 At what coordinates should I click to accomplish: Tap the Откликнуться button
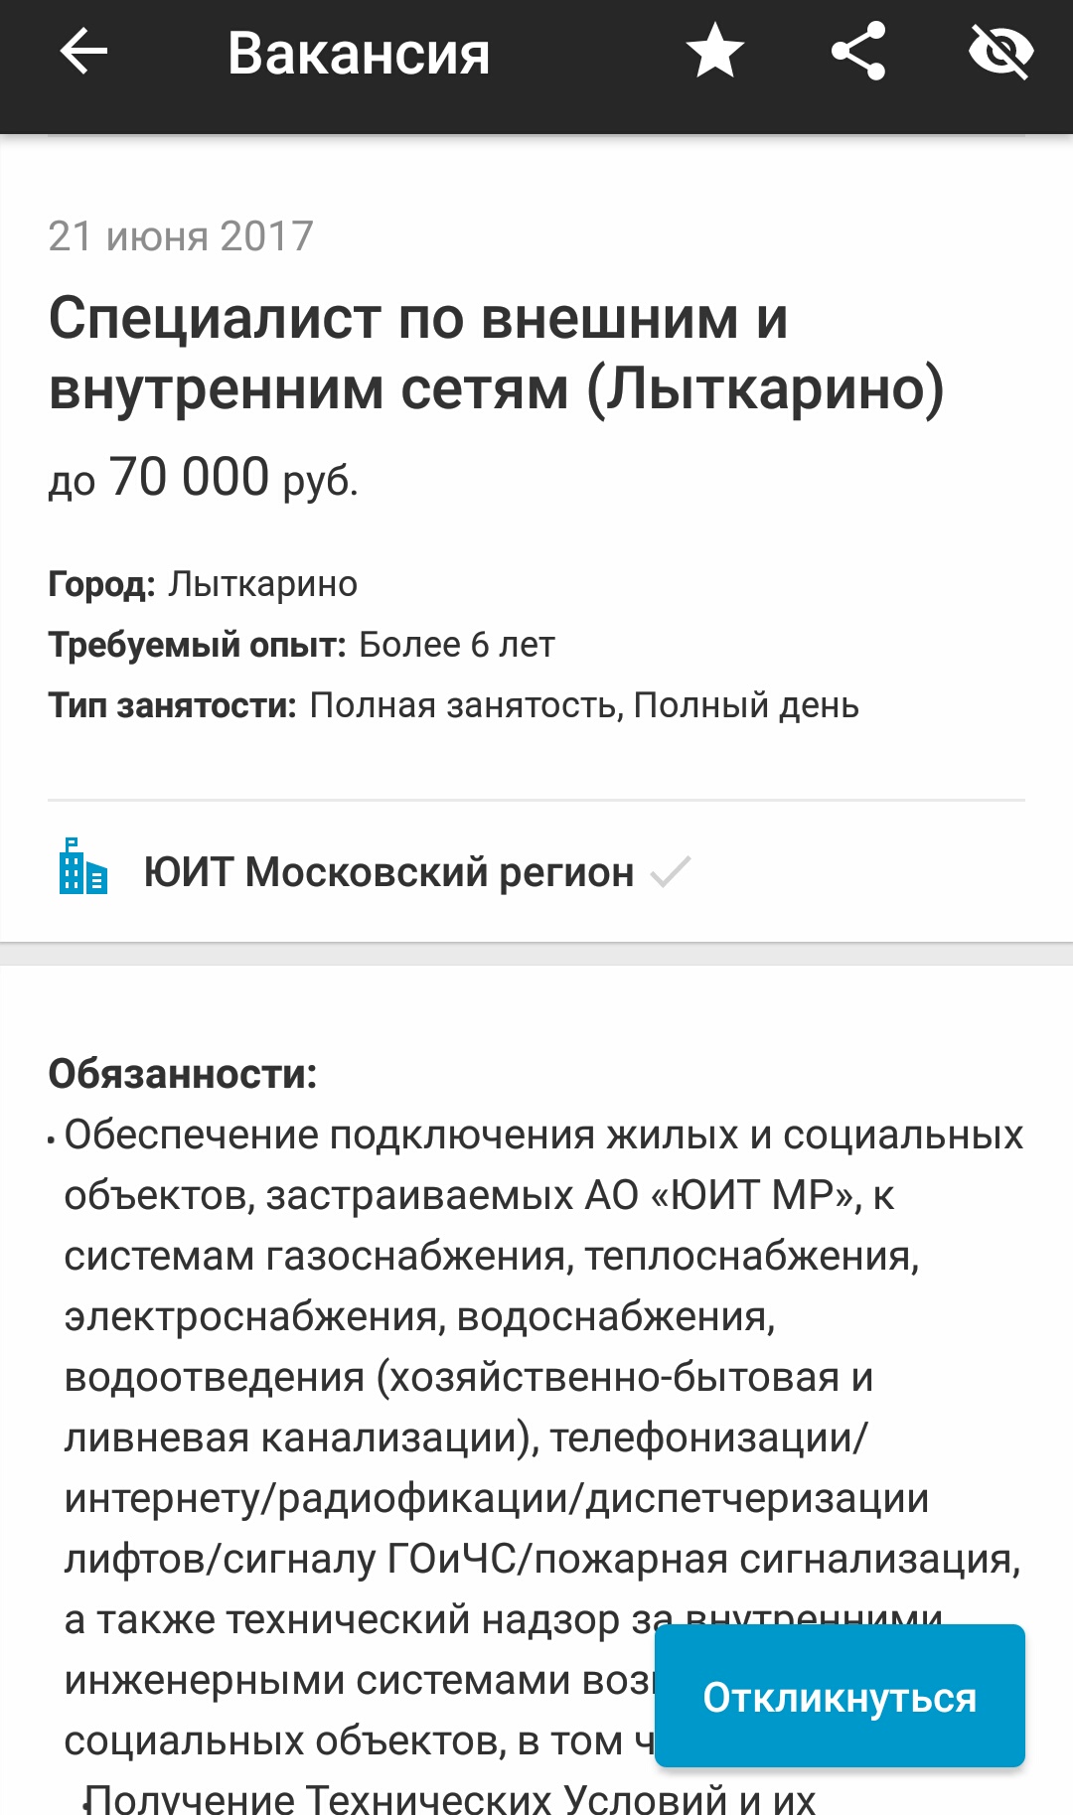click(x=840, y=1696)
